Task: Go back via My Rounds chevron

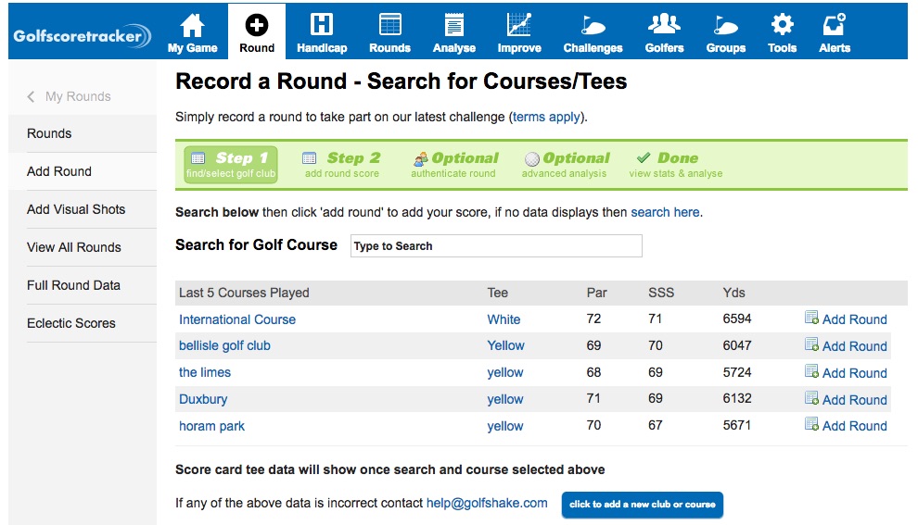Action: point(32,96)
